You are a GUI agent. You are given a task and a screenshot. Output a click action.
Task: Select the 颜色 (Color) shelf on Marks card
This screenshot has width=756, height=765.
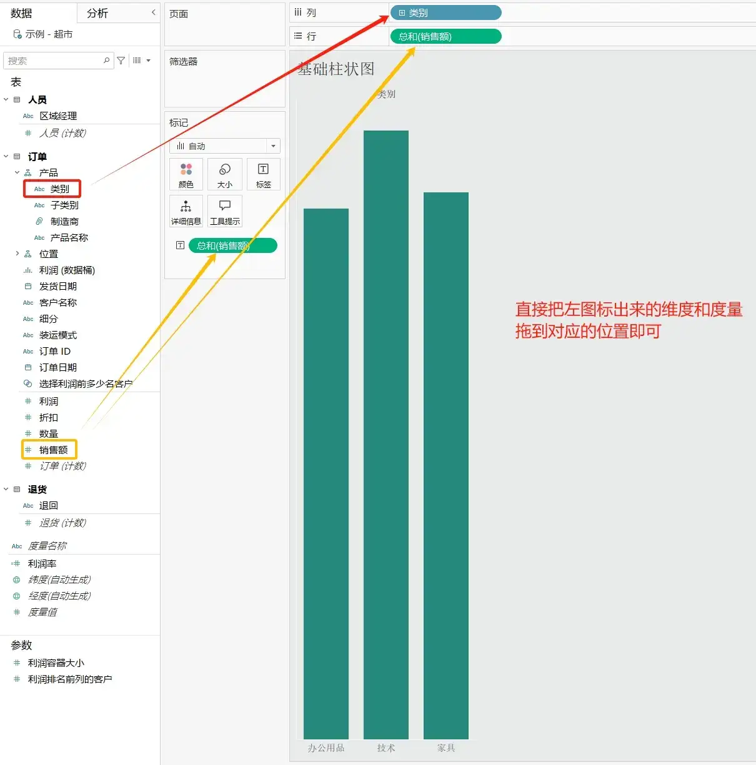(186, 174)
